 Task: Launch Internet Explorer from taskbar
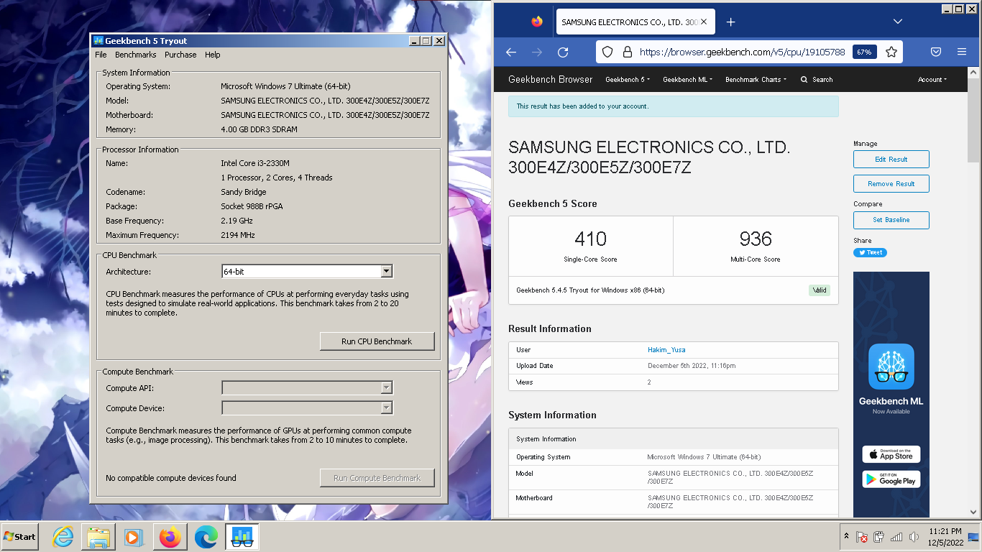(x=63, y=536)
